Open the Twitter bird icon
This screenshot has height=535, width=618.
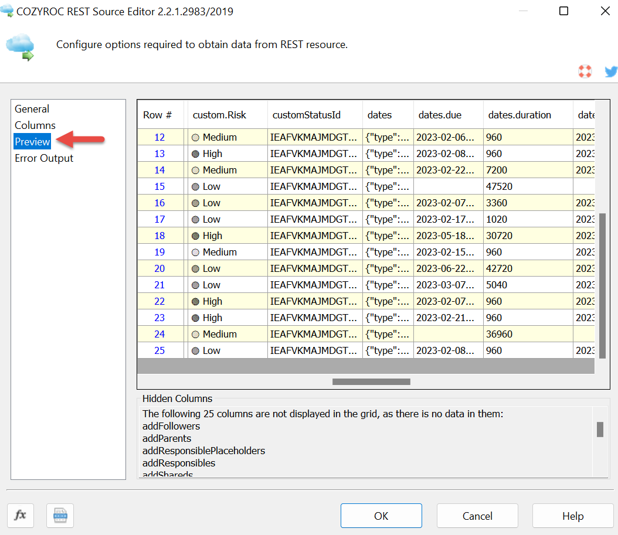(611, 71)
